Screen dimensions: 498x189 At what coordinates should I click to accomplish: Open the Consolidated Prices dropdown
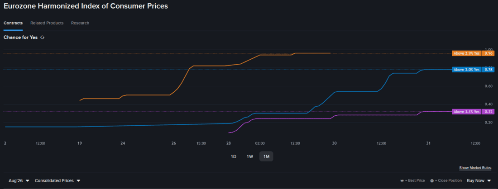[57, 181]
